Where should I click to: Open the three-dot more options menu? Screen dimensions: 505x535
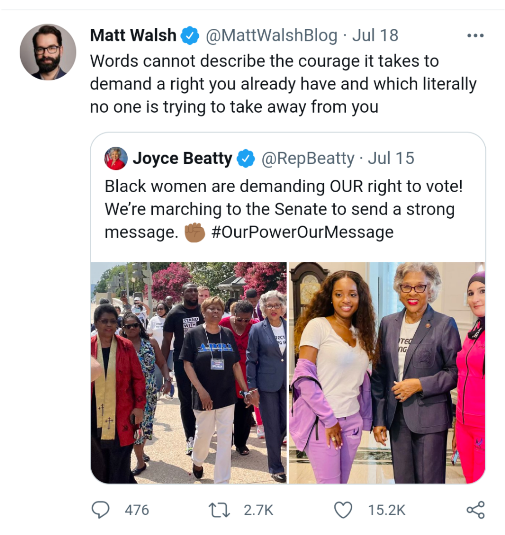tap(475, 36)
